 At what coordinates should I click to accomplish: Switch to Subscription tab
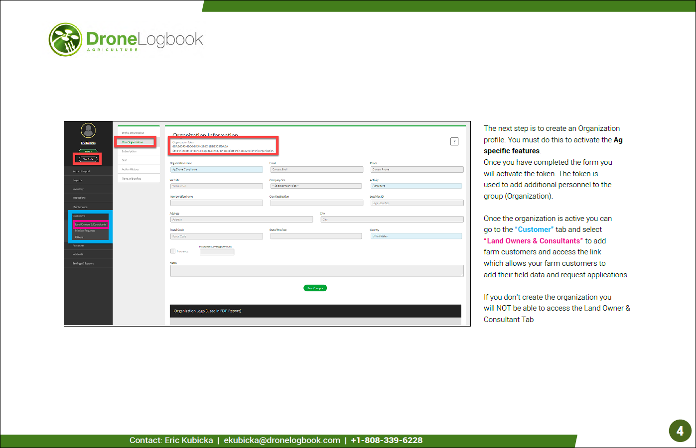pos(139,151)
